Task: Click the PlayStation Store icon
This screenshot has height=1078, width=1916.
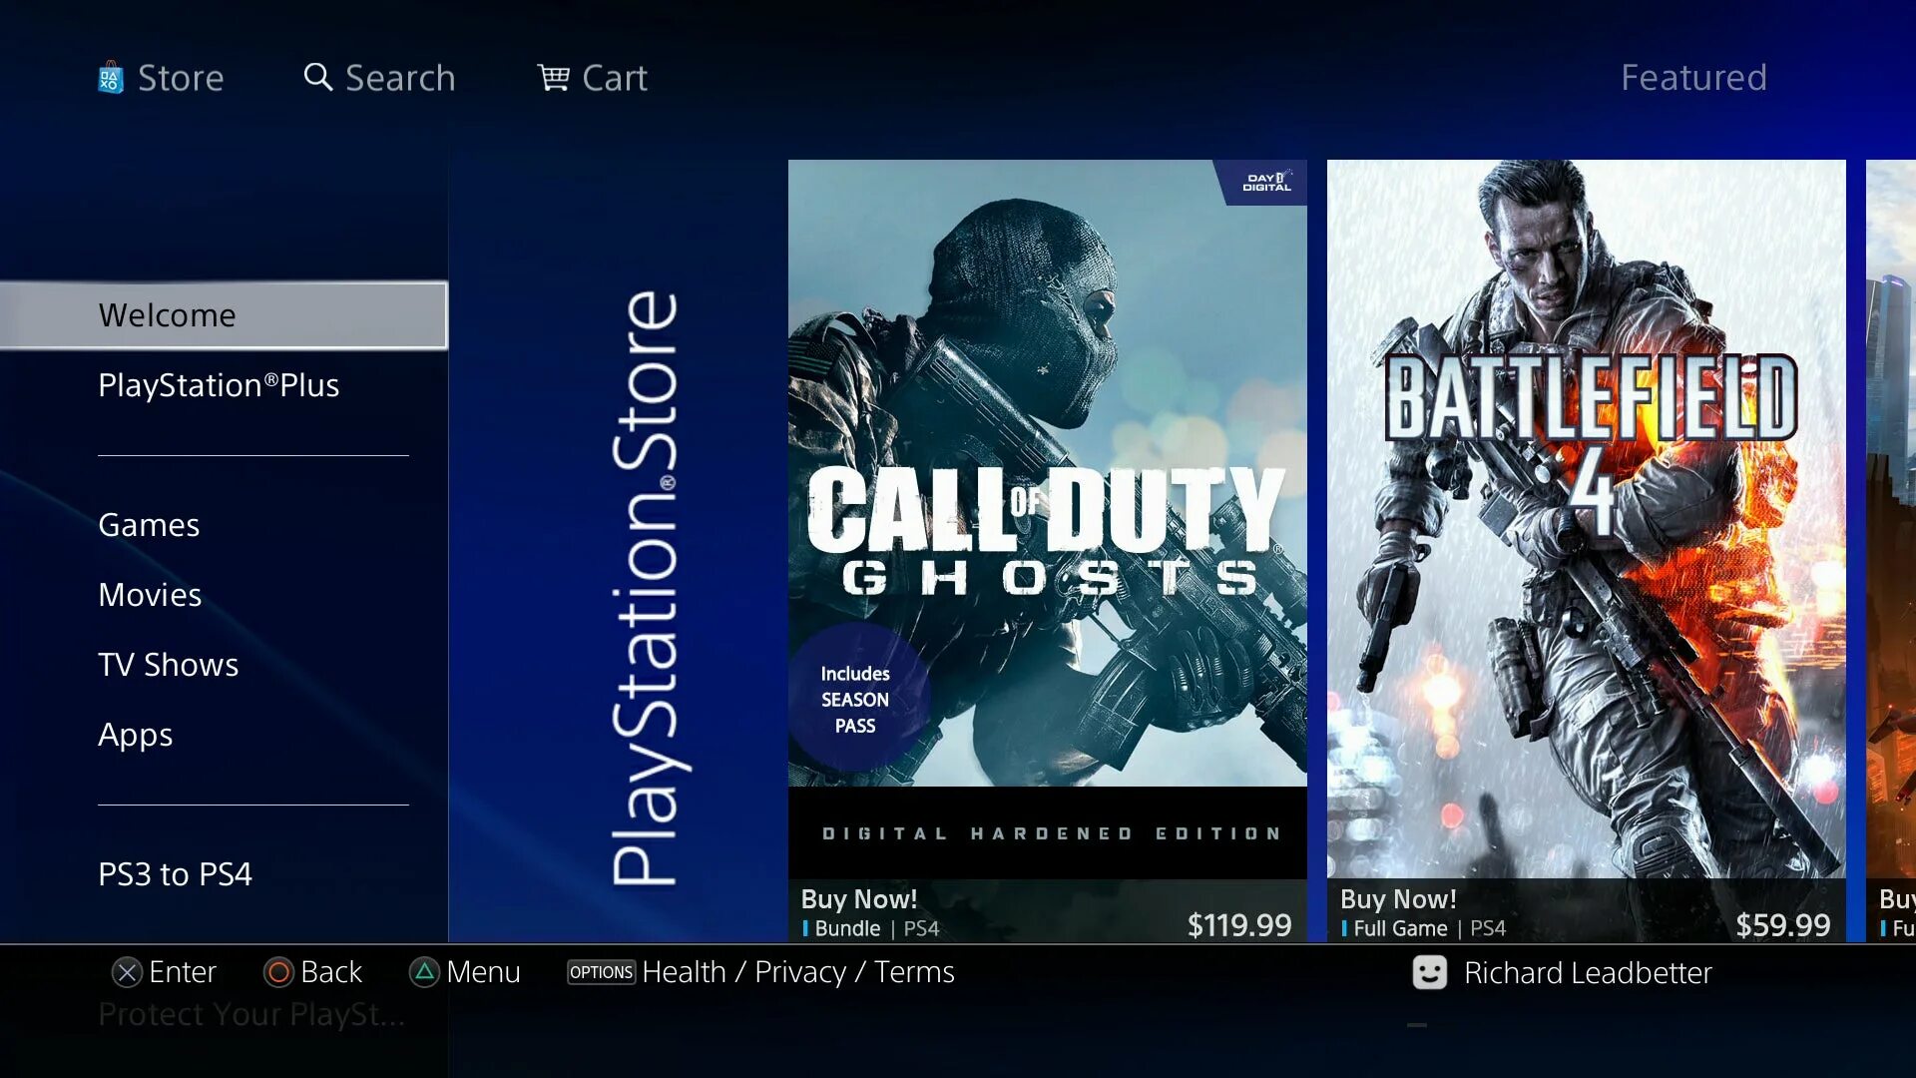Action: [111, 76]
